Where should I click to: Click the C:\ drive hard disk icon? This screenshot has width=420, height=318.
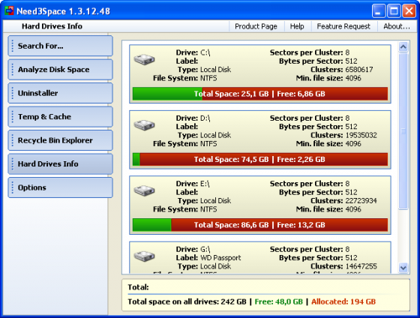[144, 59]
